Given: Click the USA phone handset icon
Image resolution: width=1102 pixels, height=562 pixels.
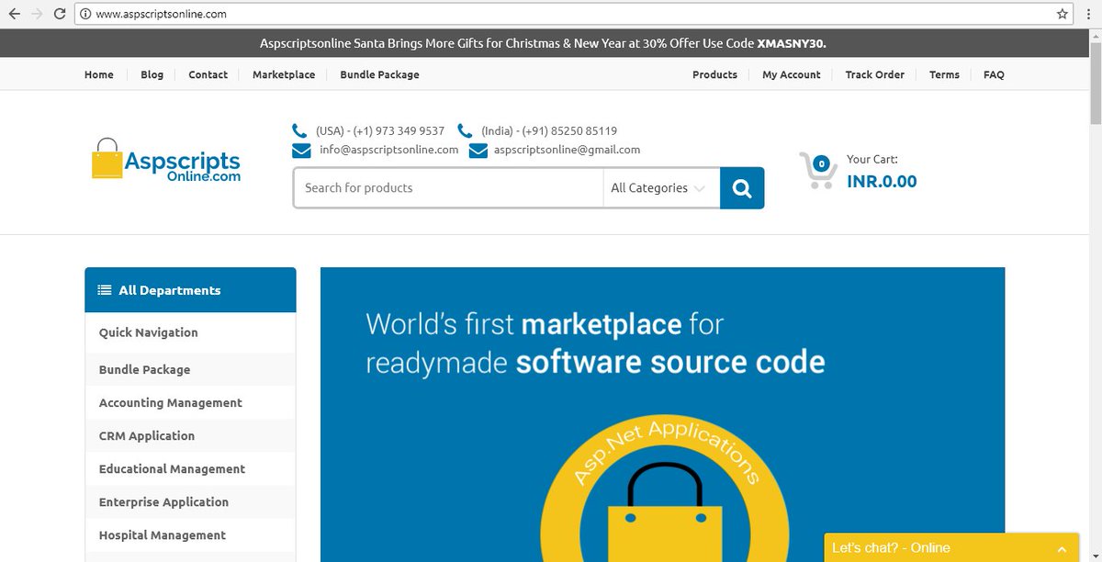Looking at the screenshot, I should [299, 130].
